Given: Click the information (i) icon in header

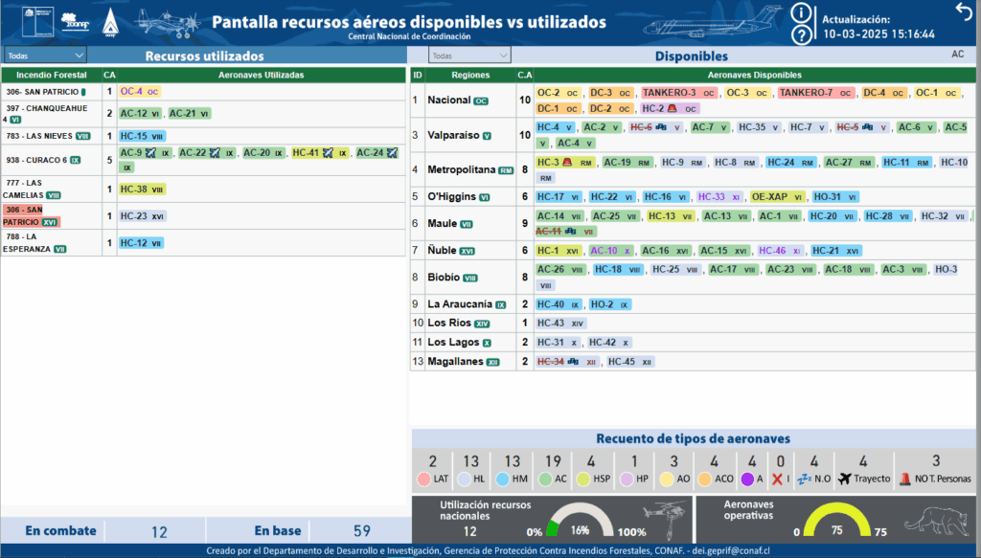Looking at the screenshot, I should (802, 13).
